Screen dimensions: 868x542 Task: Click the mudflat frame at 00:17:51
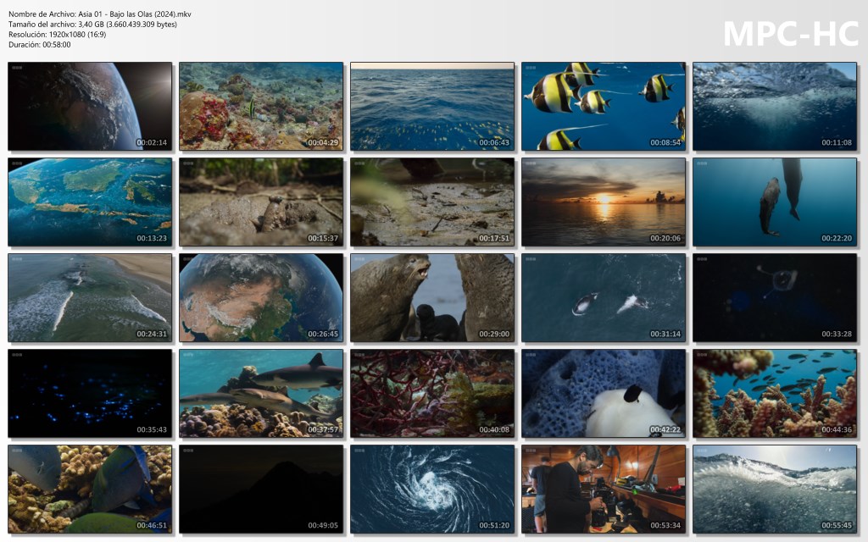pos(431,202)
